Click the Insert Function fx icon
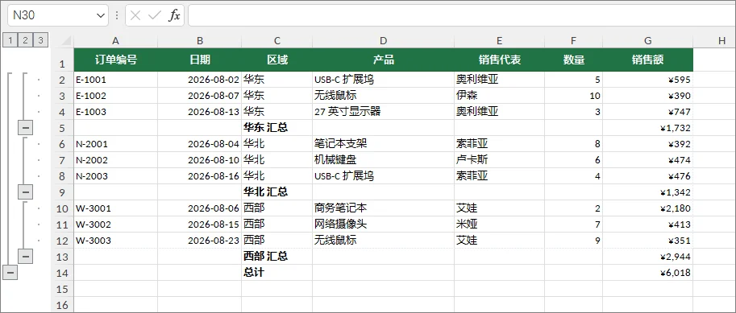Screen dimensions: 736x313 pos(174,15)
